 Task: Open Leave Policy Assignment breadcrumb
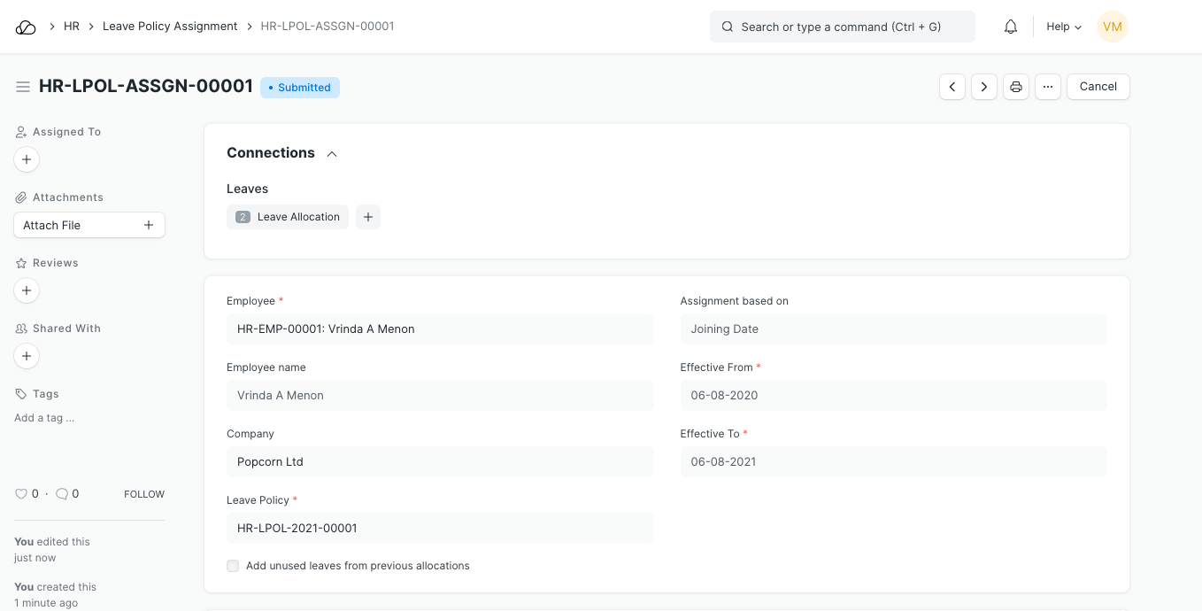click(170, 27)
